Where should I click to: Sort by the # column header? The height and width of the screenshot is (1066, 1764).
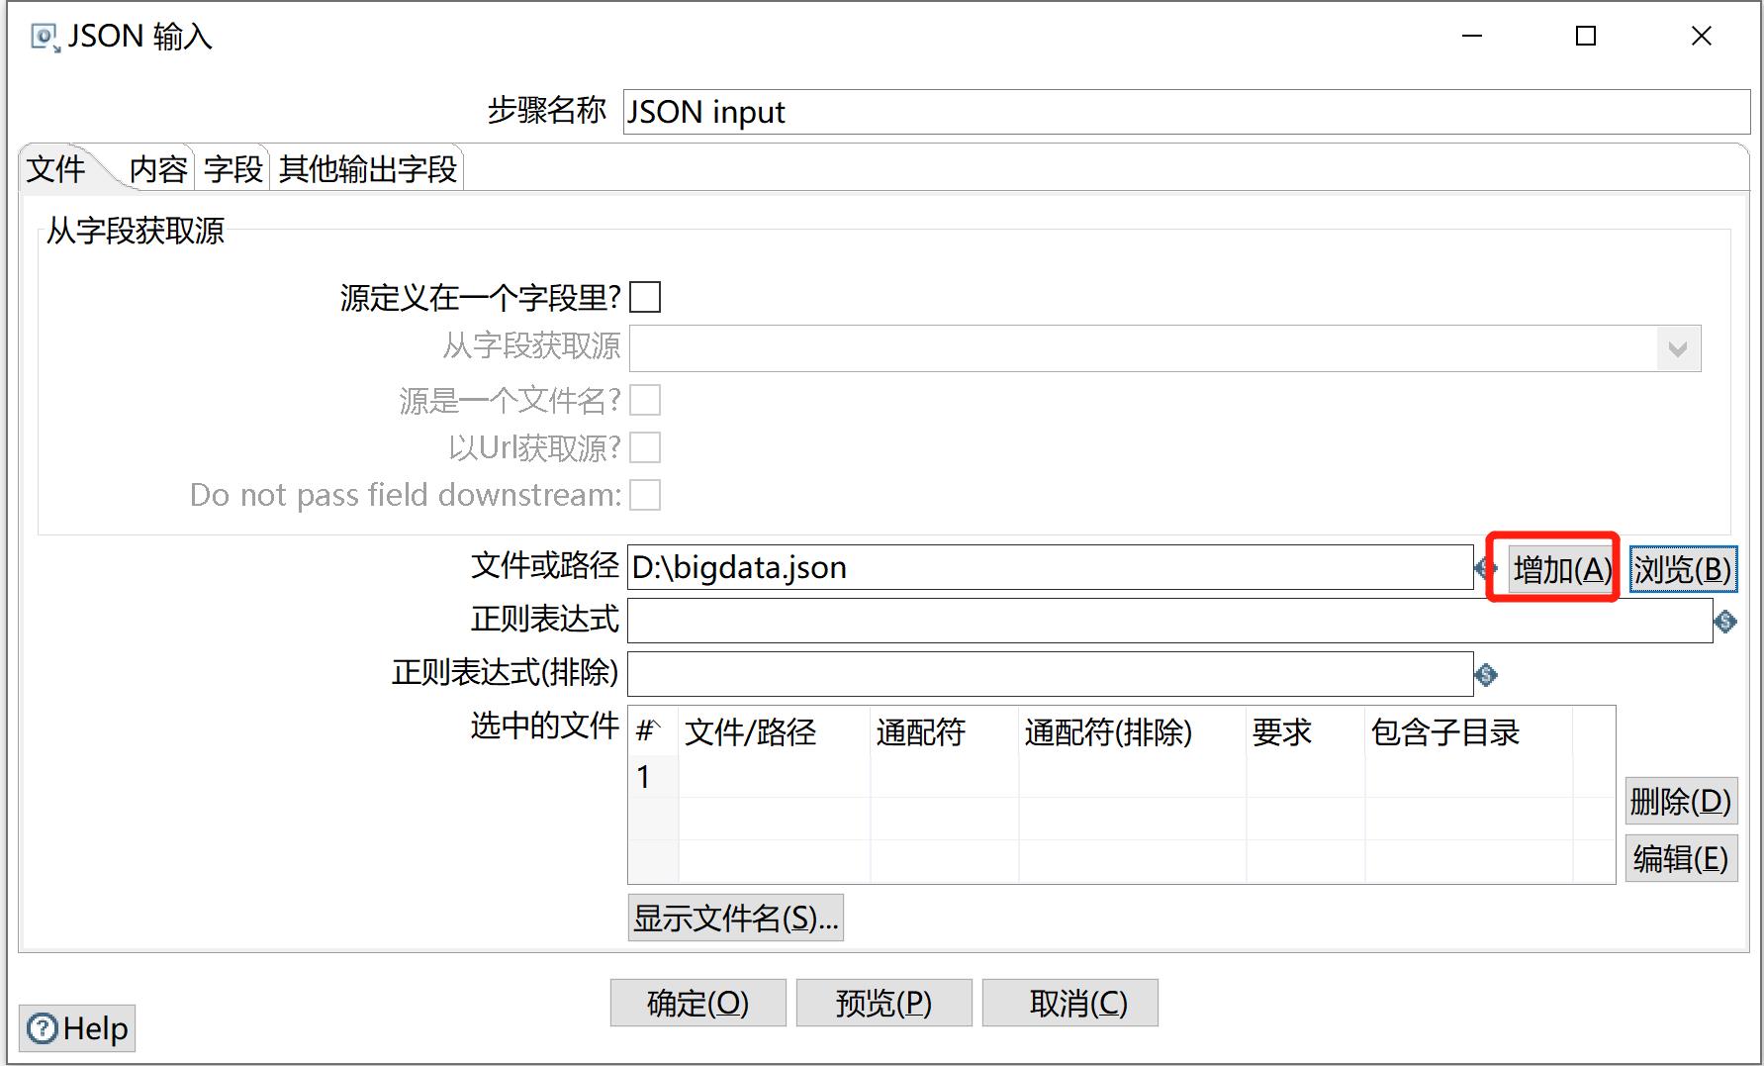(x=653, y=732)
